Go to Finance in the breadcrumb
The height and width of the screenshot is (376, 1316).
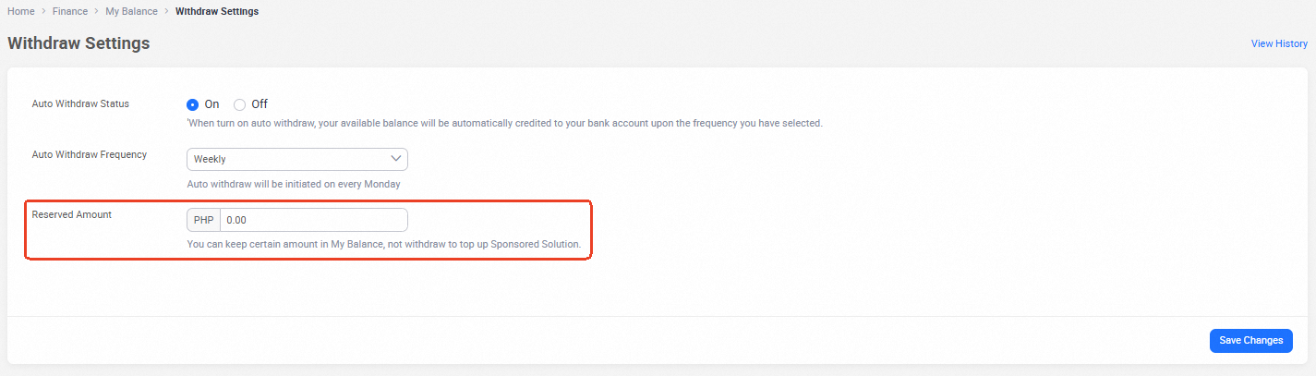[x=70, y=11]
